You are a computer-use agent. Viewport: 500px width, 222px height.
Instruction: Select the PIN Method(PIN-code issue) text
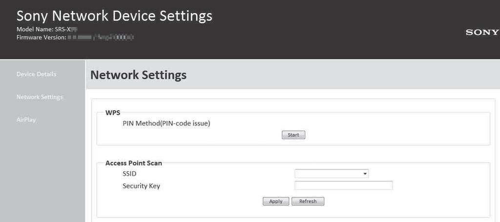166,123
